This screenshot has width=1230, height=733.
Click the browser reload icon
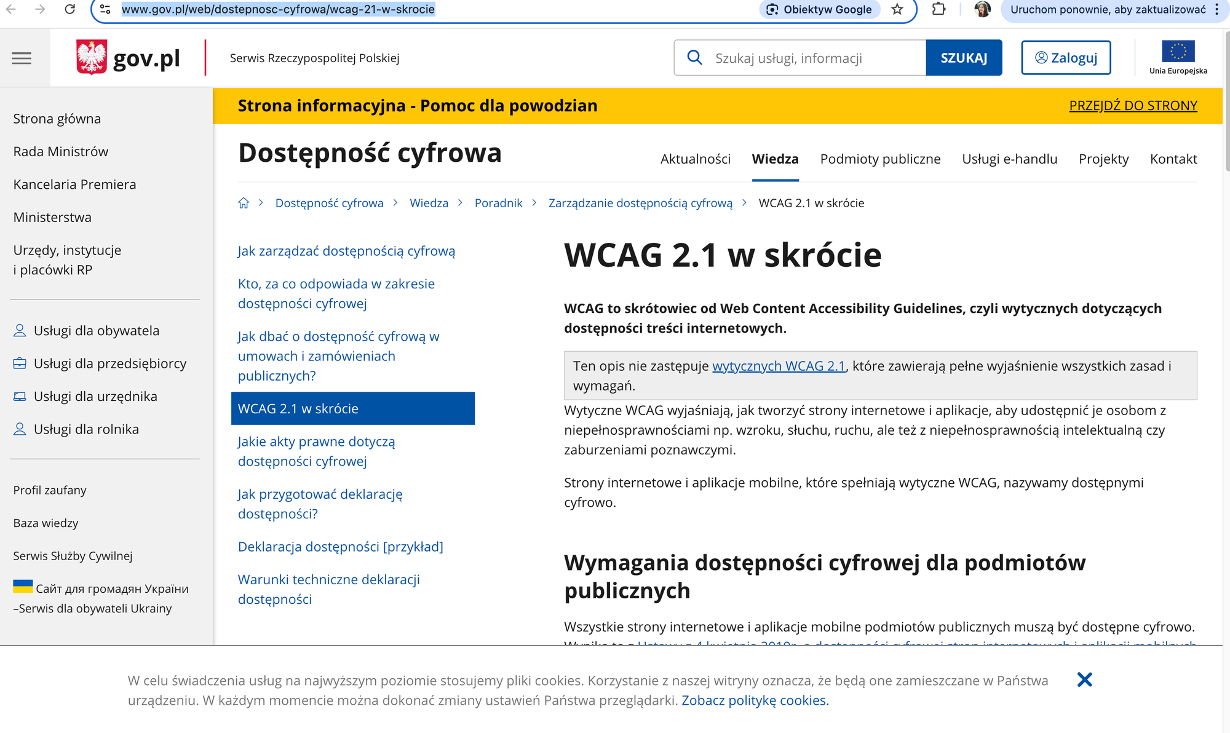tap(70, 9)
